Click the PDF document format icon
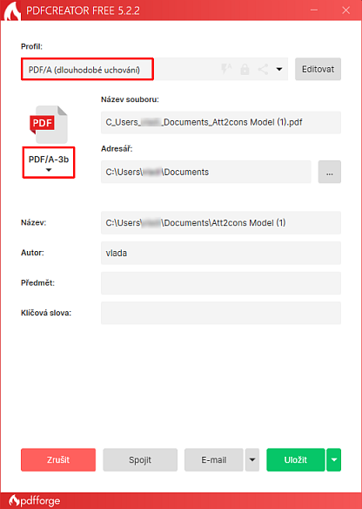 pos(49,125)
